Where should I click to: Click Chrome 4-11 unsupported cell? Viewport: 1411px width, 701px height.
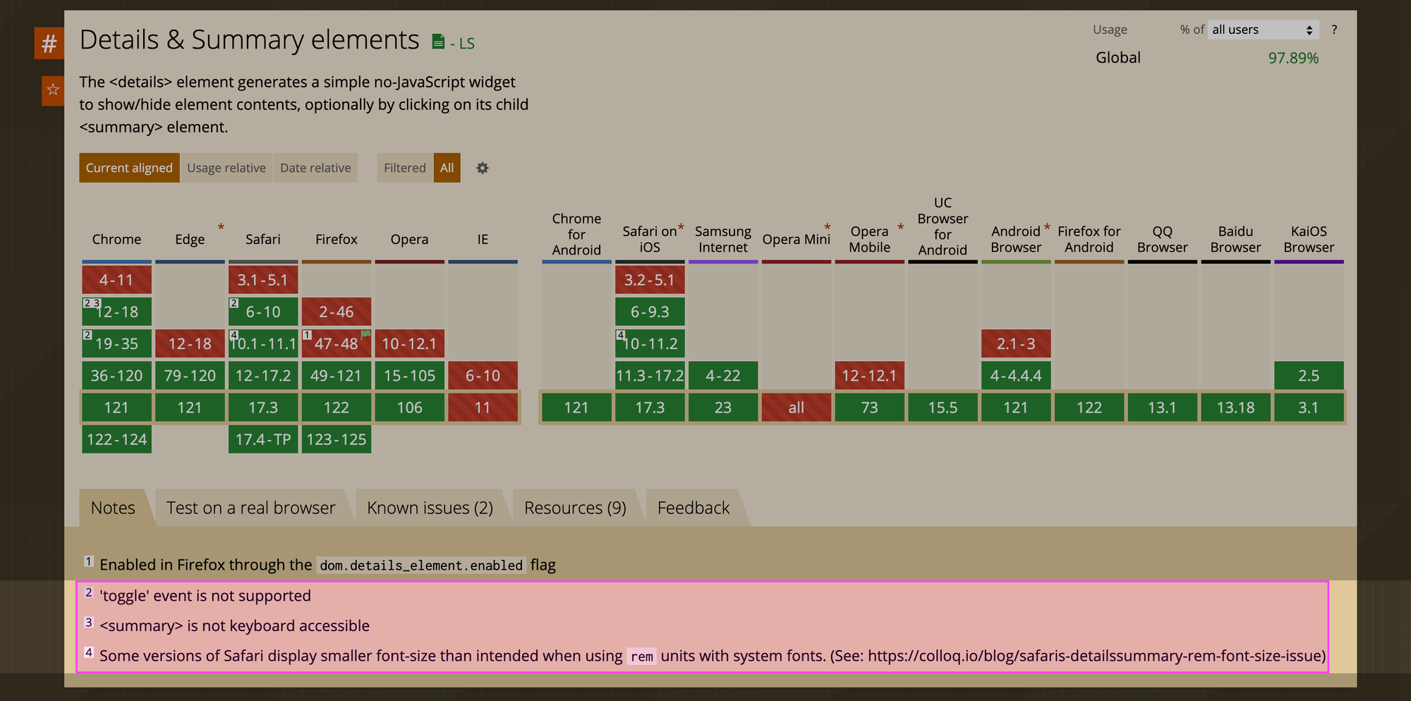116,280
